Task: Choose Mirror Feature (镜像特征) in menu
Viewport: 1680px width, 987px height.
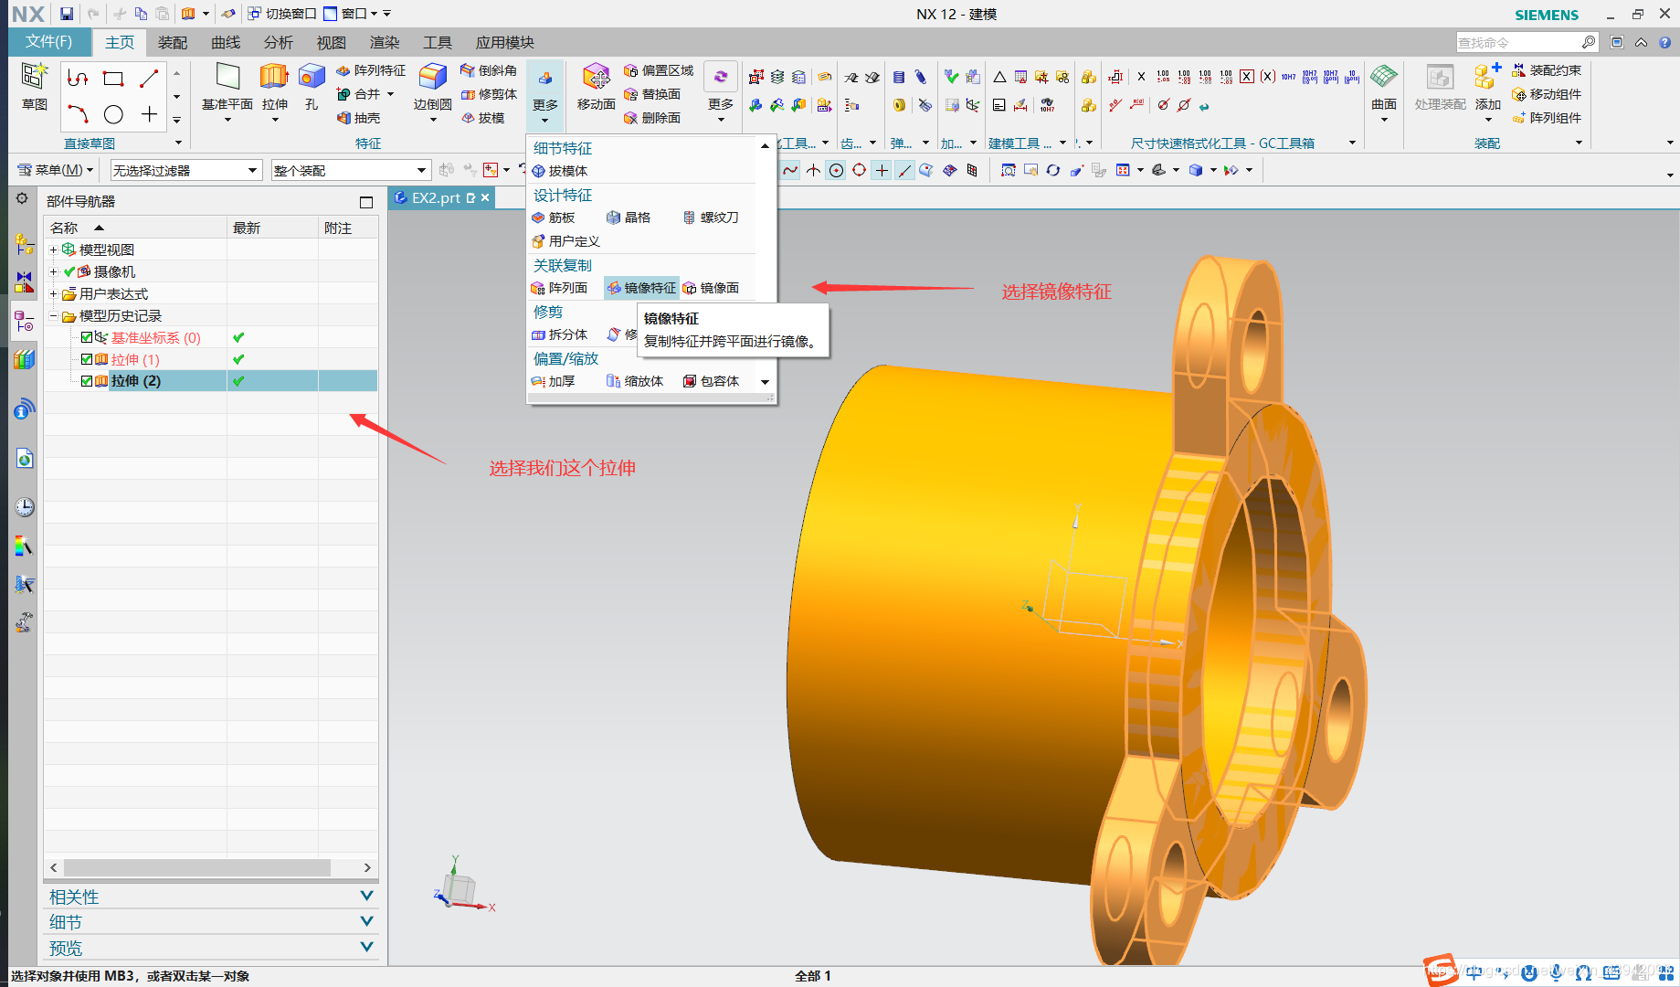Action: [x=641, y=288]
